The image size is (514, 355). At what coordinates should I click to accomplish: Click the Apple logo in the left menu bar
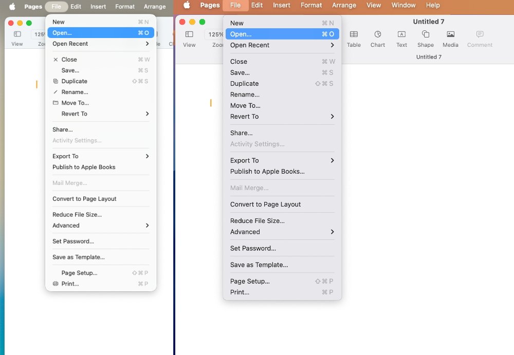tap(12, 6)
